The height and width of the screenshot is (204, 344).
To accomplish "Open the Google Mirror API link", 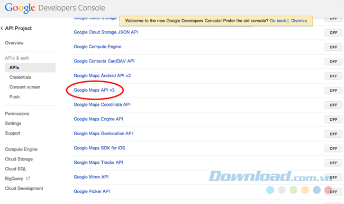I will (x=91, y=177).
